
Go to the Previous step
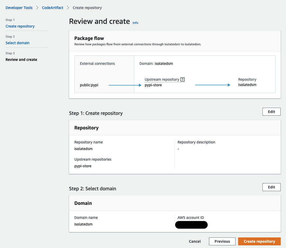coord(222,241)
